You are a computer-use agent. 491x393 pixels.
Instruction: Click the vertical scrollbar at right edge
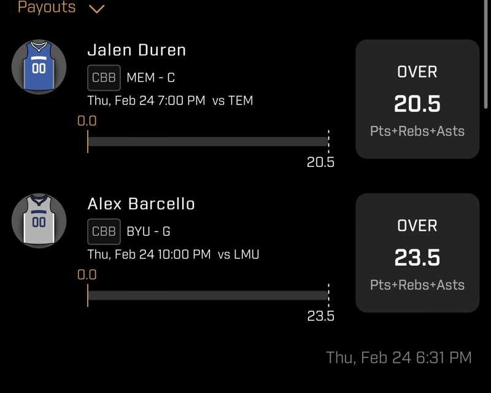coord(485,54)
